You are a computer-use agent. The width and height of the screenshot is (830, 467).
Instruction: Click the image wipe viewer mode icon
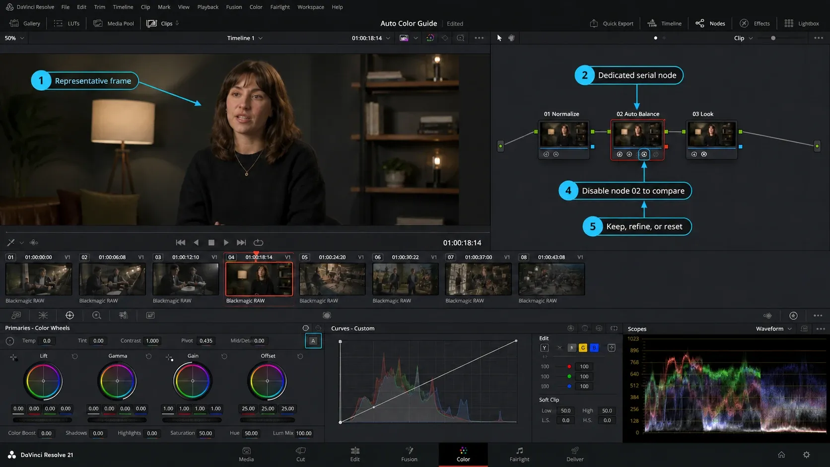pos(404,38)
